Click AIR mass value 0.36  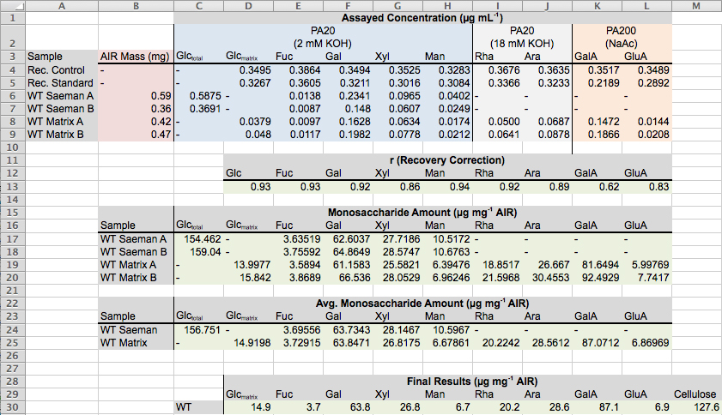[x=136, y=109]
